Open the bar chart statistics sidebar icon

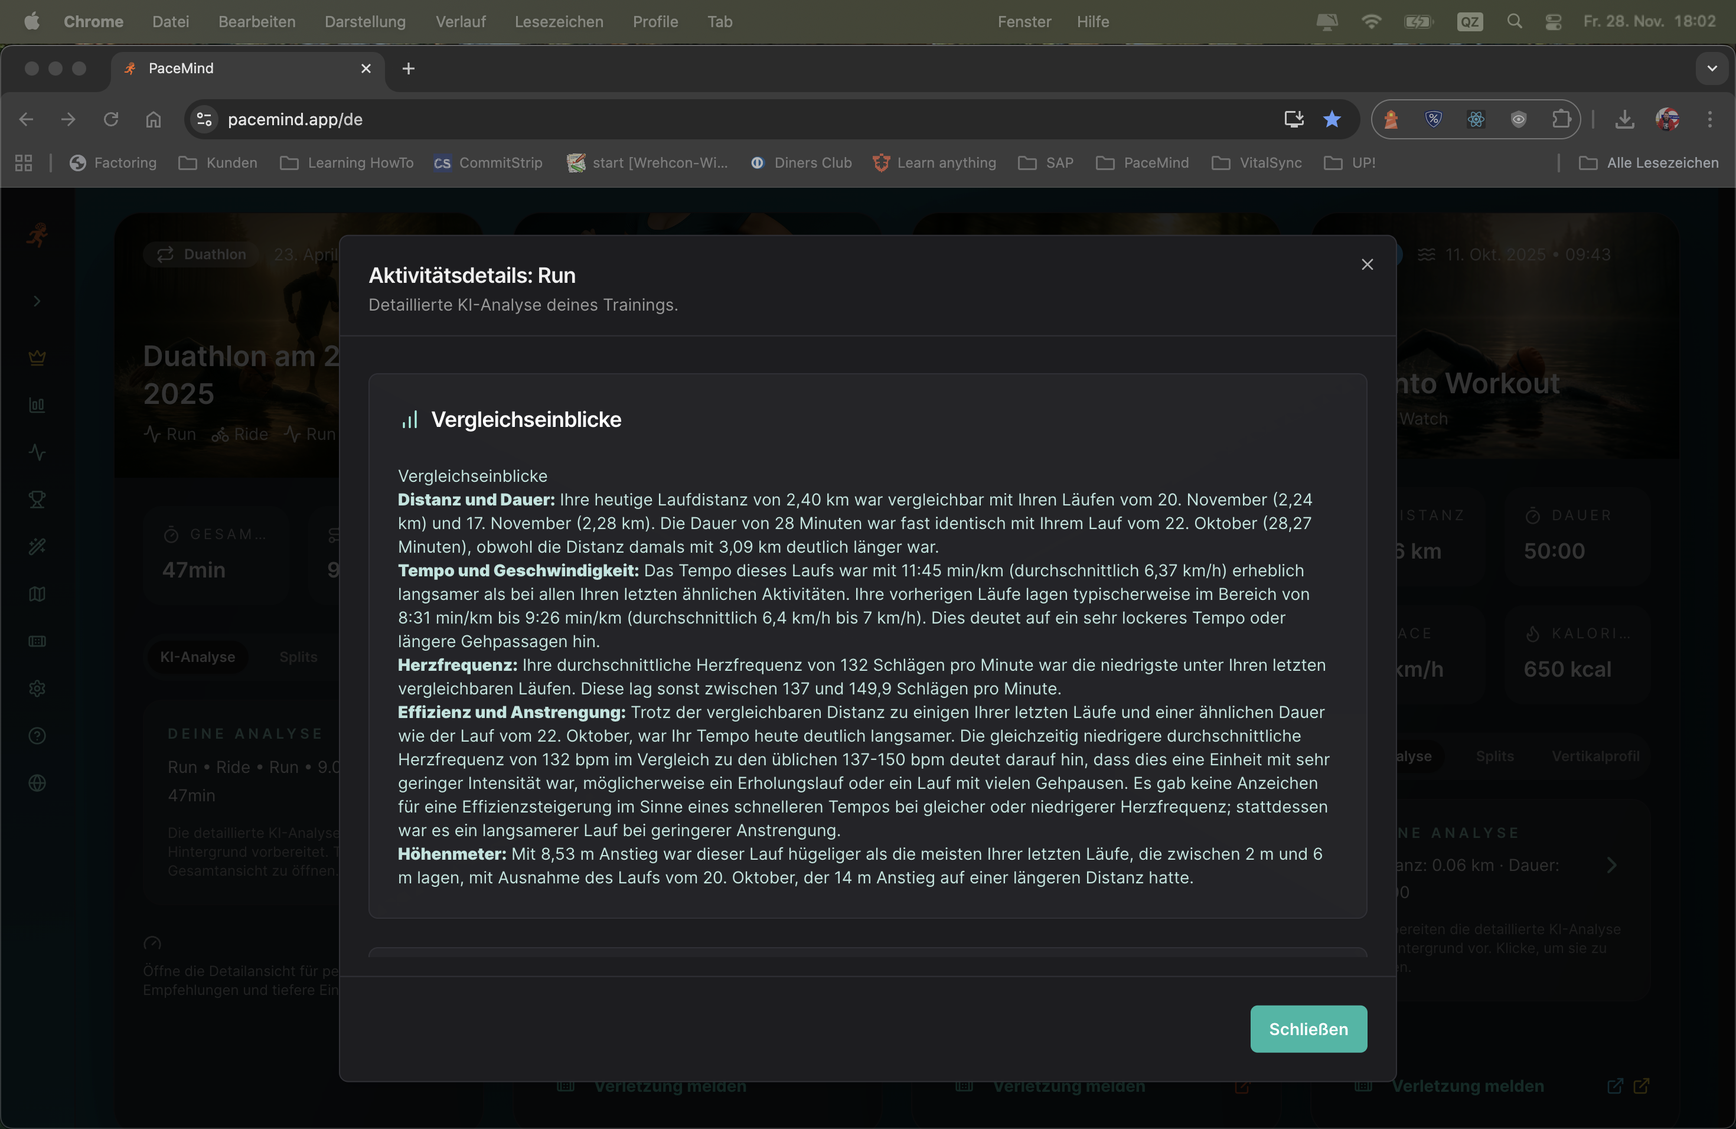click(37, 405)
